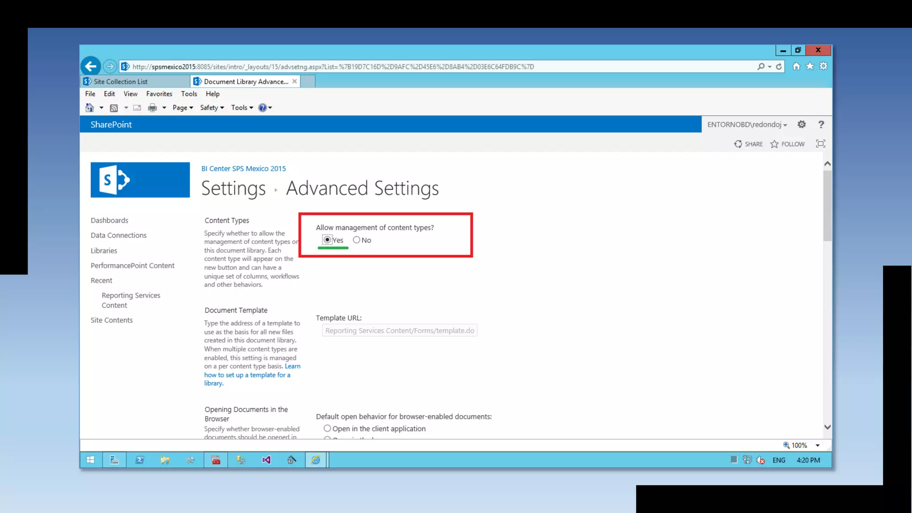Click the browser favorites star icon
This screenshot has height=513, width=912.
click(x=810, y=66)
